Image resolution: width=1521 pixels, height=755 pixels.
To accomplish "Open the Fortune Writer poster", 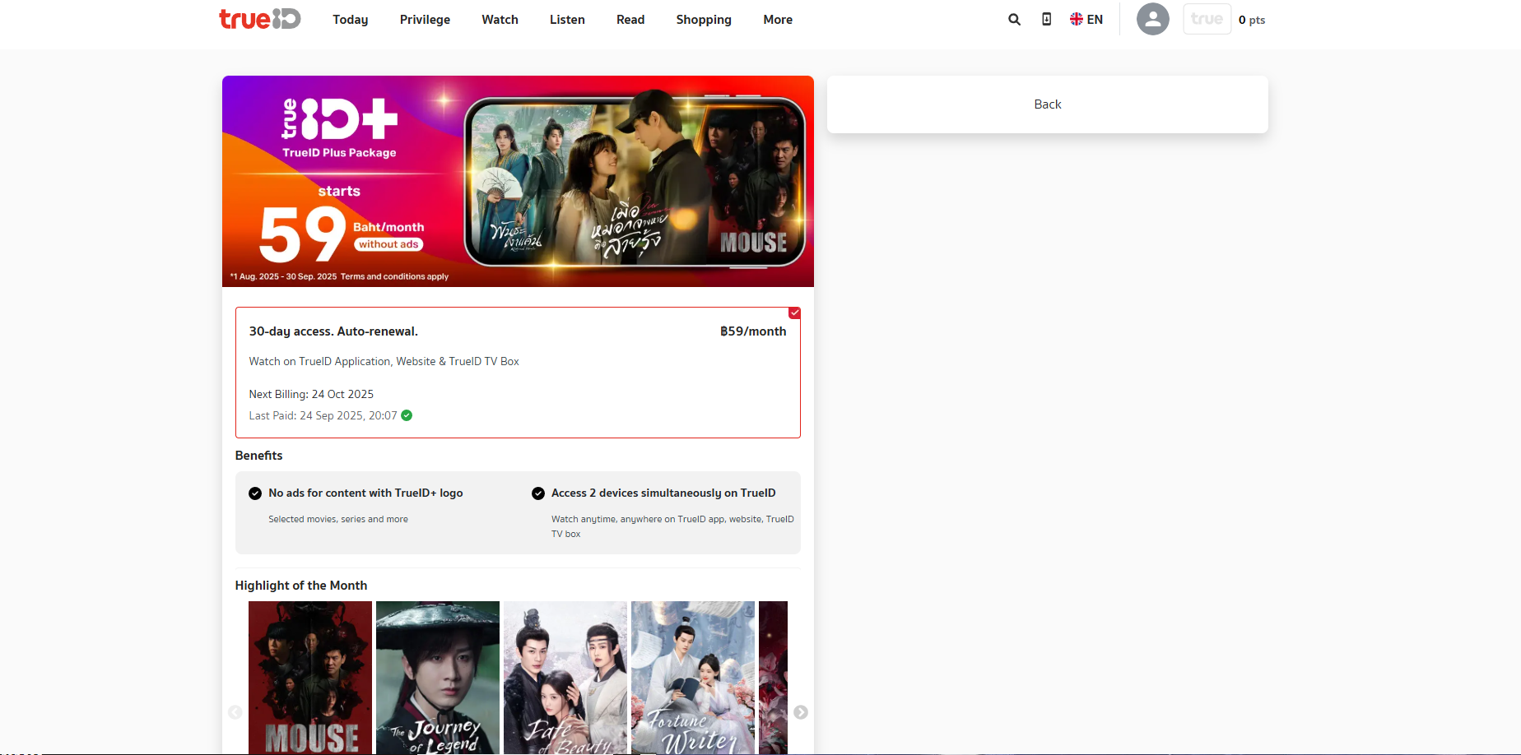I will [x=693, y=678].
